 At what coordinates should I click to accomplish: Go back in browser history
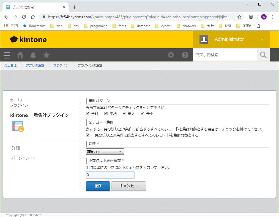click(6, 17)
